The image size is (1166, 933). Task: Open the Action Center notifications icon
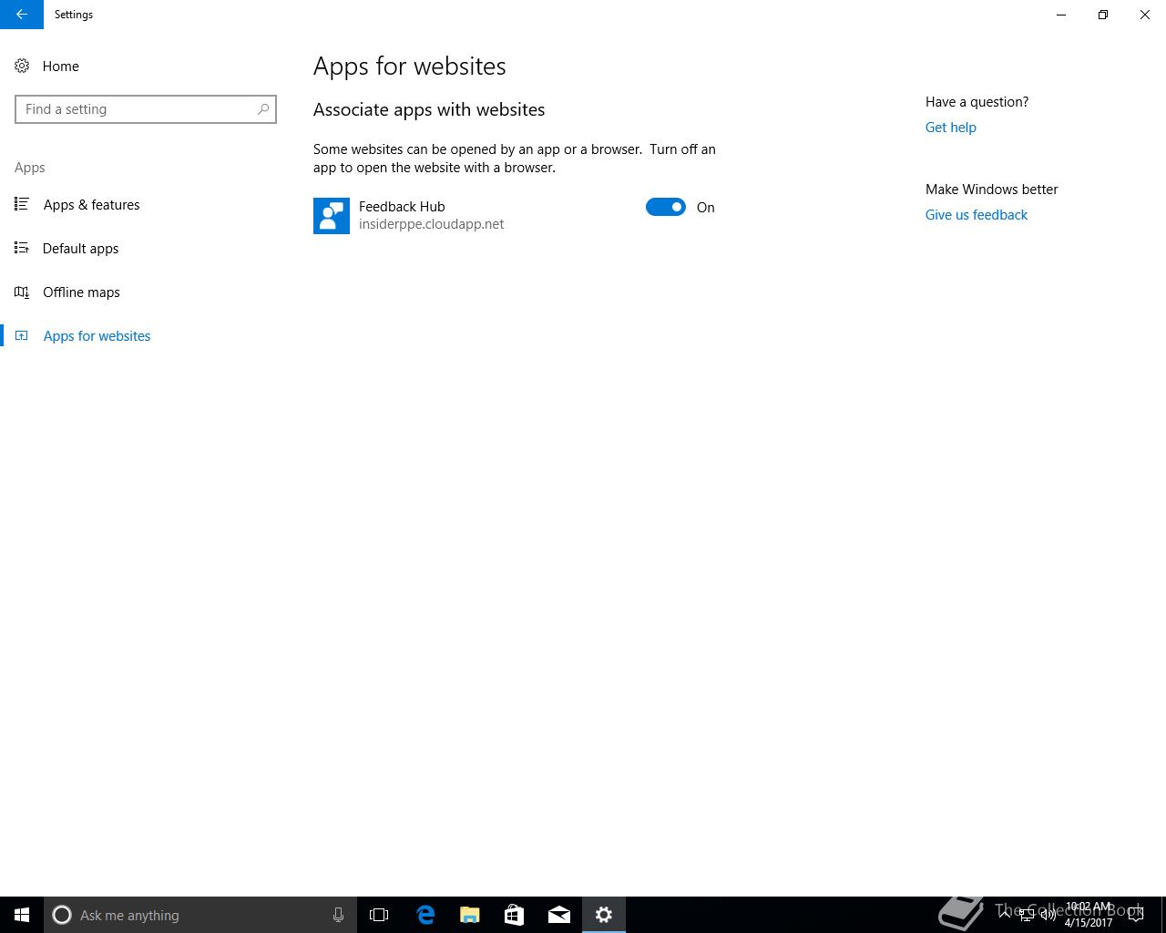[x=1136, y=915]
